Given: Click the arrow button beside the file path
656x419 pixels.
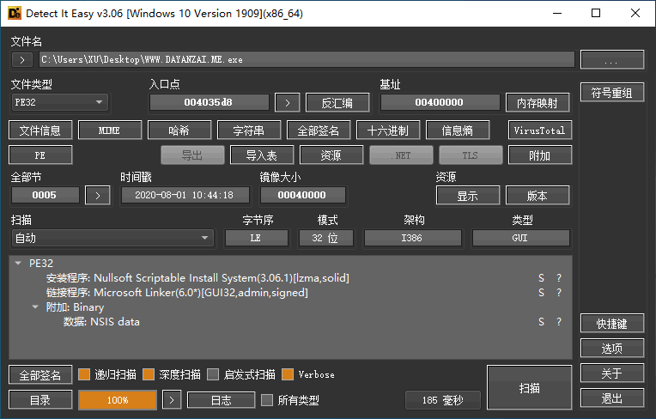Looking at the screenshot, I should pyautogui.click(x=22, y=60).
